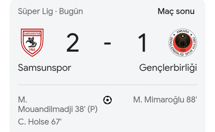The image size is (215, 132).
Task: Click the dash between the scores
Action: pos(107,43)
